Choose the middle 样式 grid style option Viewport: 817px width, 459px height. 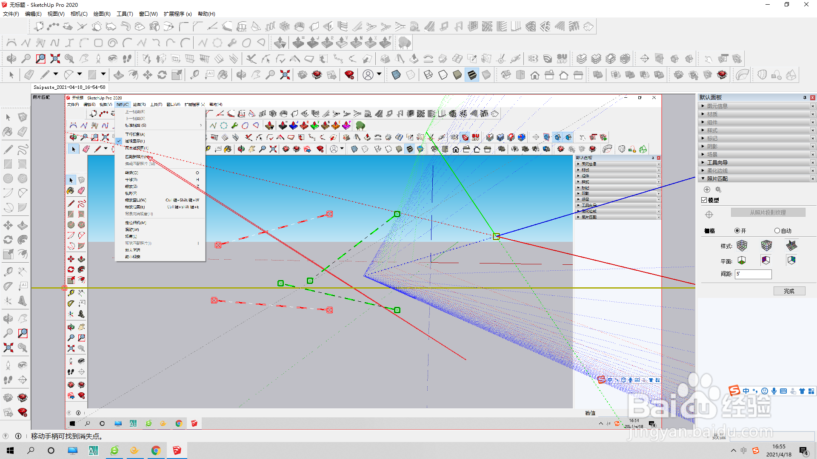pyautogui.click(x=766, y=246)
